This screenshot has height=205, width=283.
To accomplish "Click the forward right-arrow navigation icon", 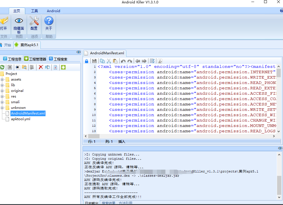I will 144,61.
